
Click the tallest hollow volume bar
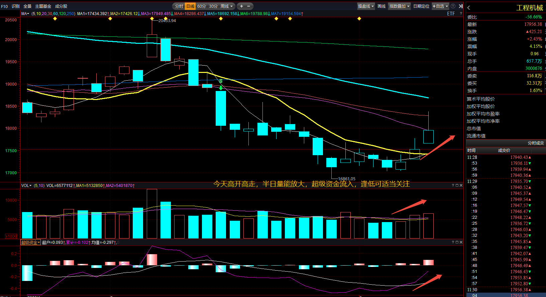coord(152,214)
